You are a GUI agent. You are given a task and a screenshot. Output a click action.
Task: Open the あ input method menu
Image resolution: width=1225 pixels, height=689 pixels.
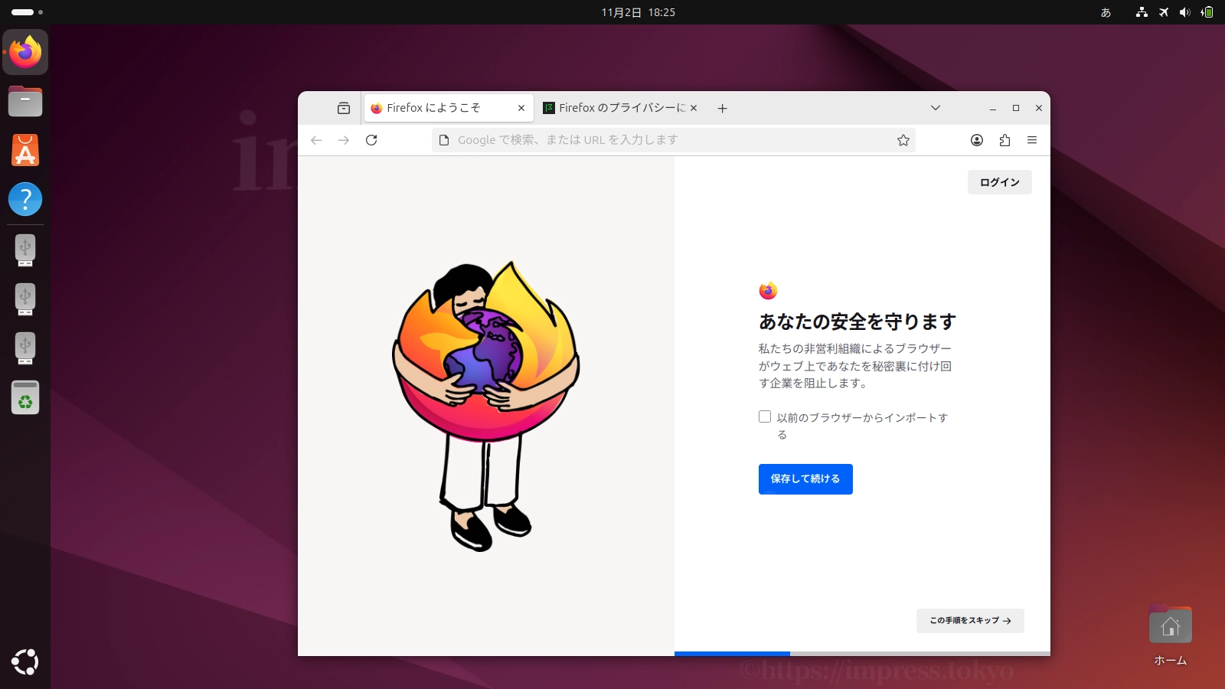click(x=1106, y=12)
